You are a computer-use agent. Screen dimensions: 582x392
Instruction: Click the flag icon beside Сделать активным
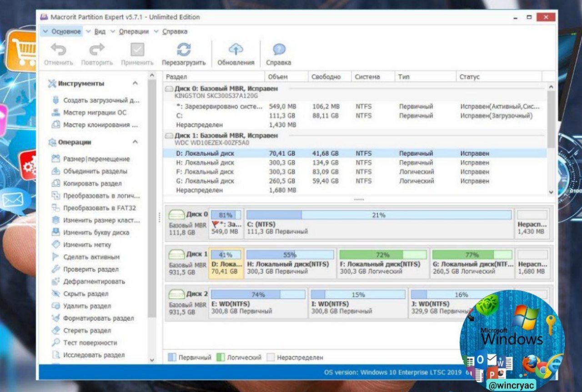tap(56, 257)
